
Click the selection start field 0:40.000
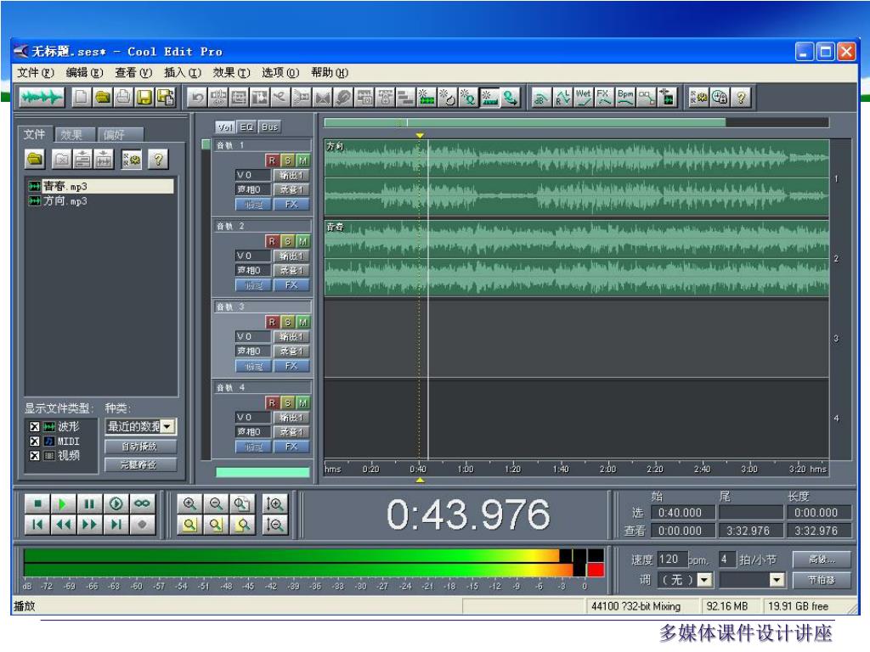(683, 513)
